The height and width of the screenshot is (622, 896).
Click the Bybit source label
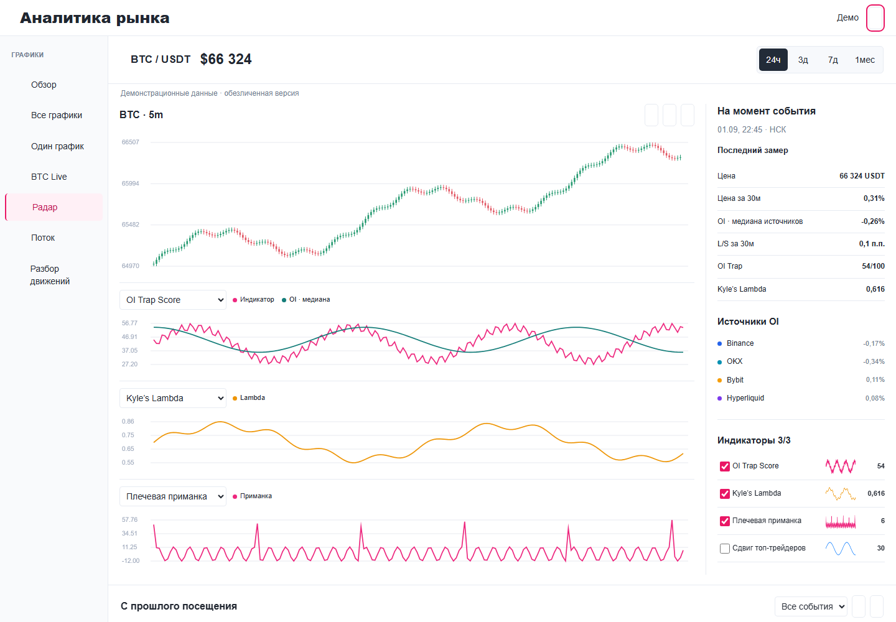735,380
